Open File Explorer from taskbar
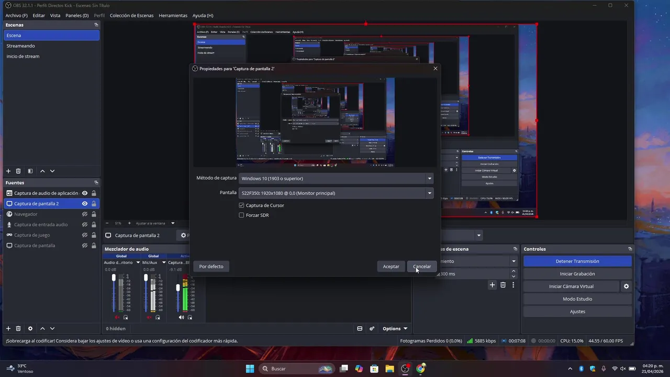 [x=389, y=369]
